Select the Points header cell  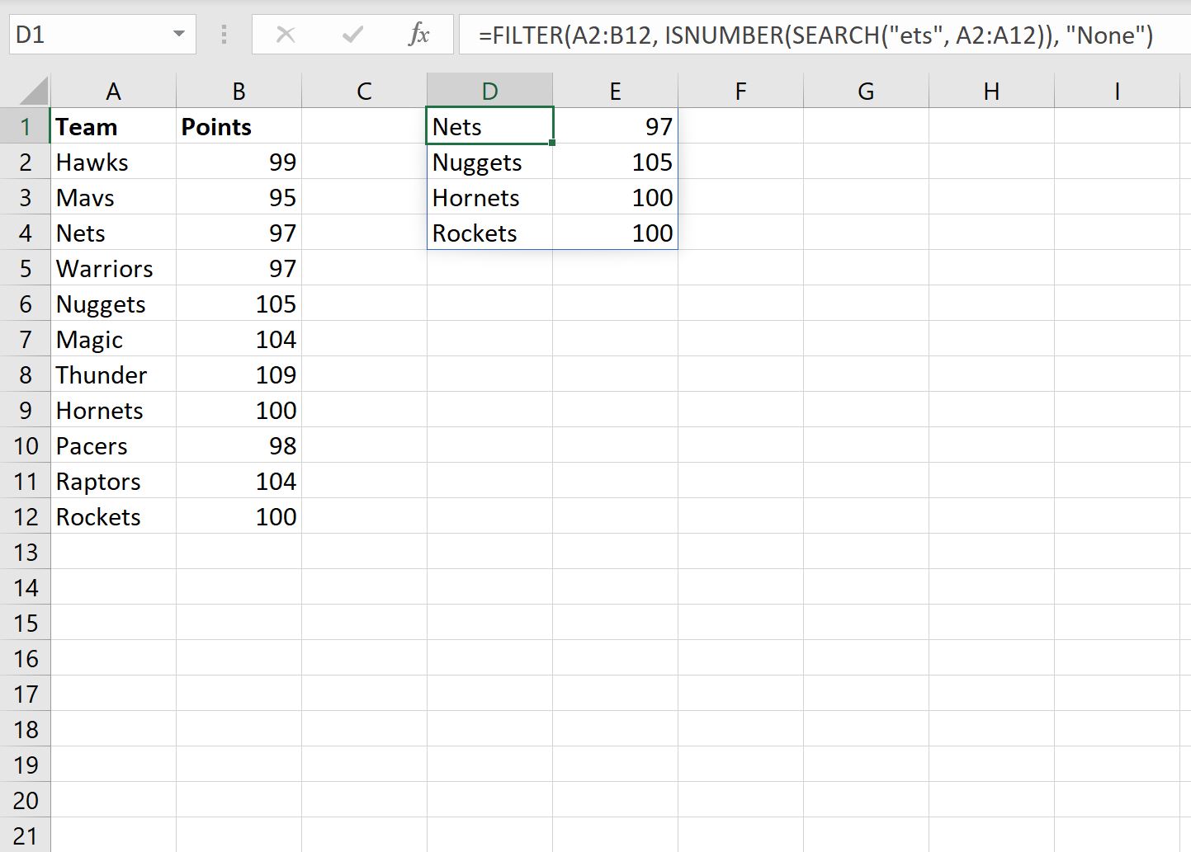239,126
